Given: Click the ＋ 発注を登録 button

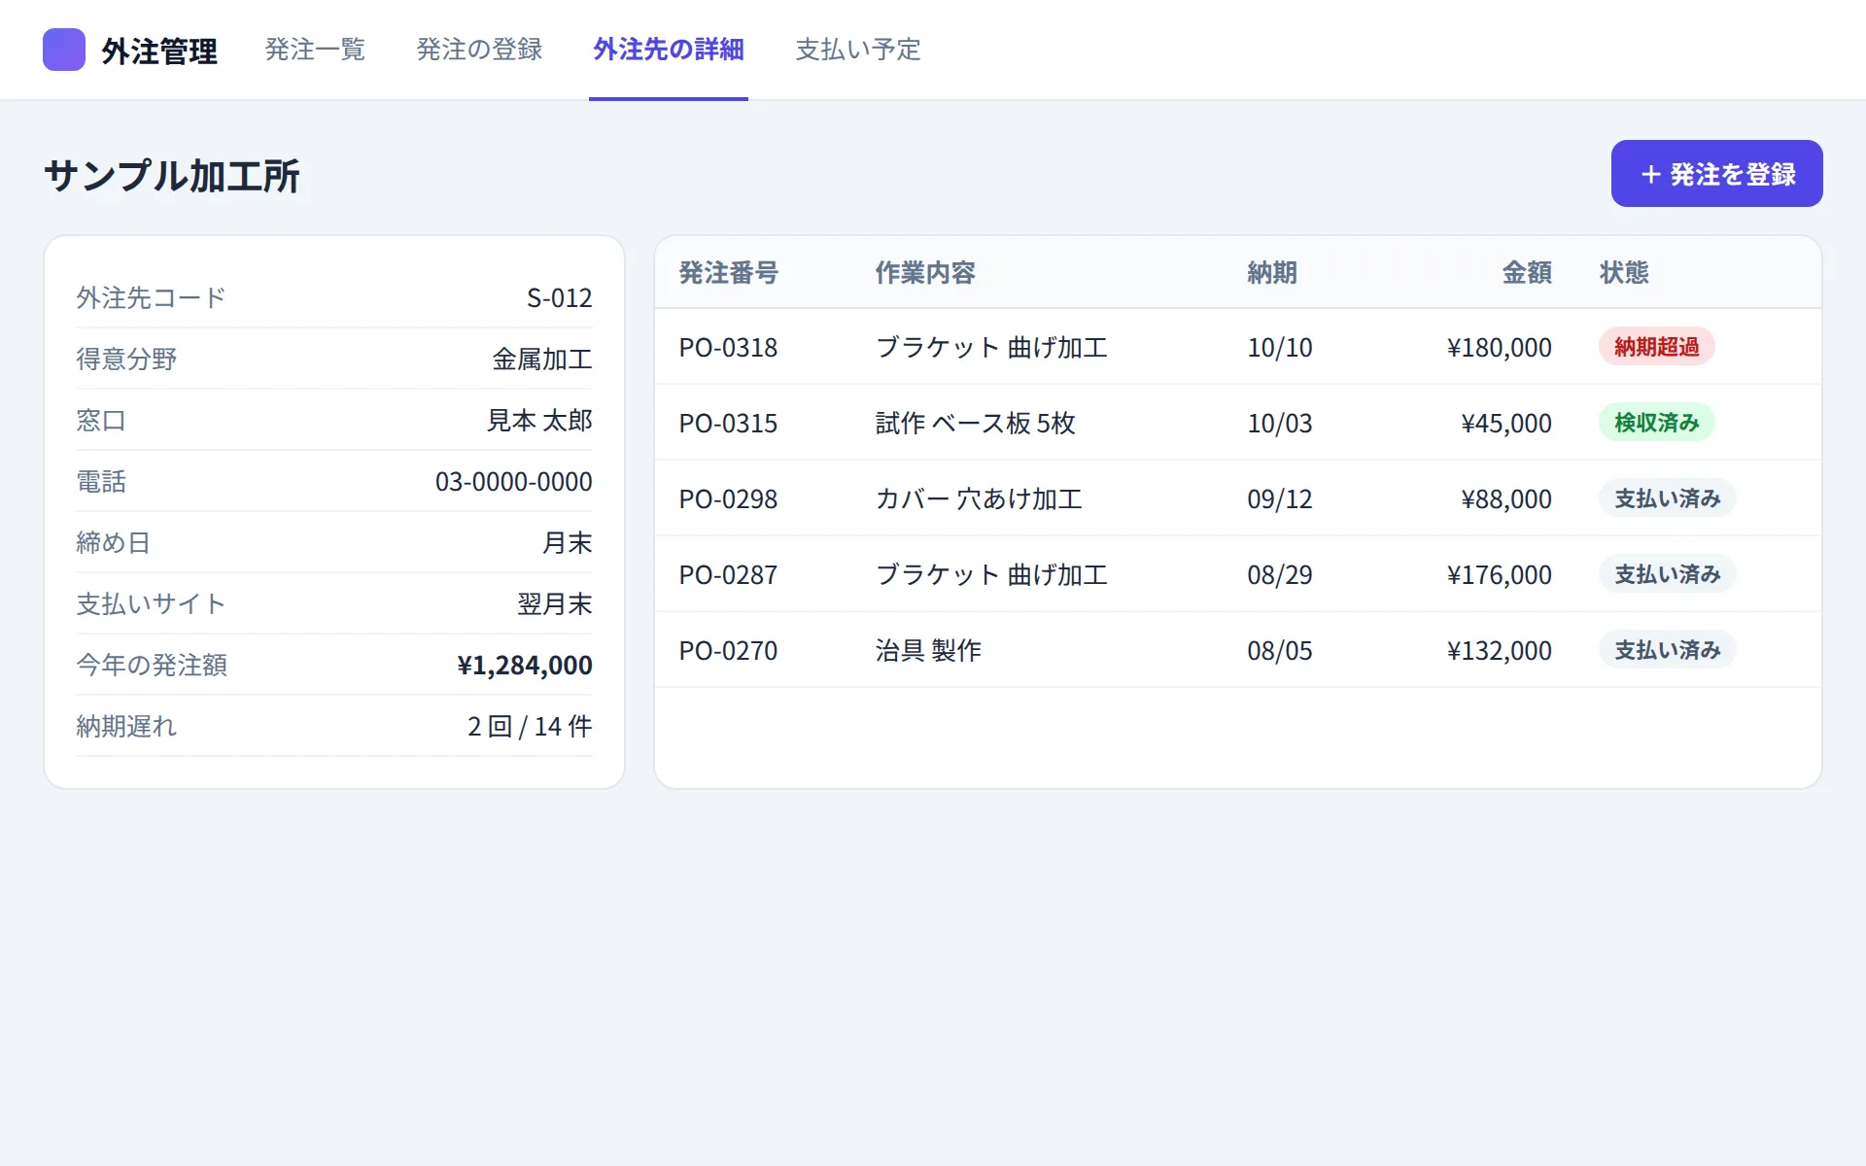Looking at the screenshot, I should [x=1716, y=174].
